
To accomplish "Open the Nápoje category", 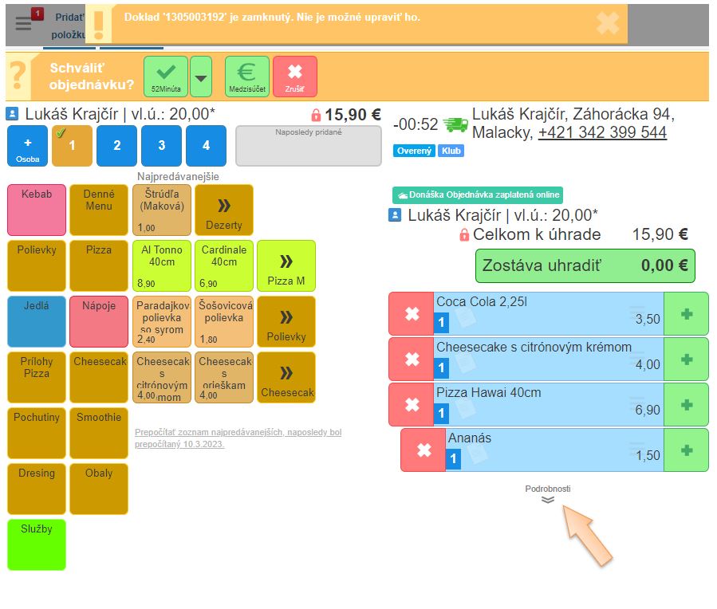I will pos(99,321).
